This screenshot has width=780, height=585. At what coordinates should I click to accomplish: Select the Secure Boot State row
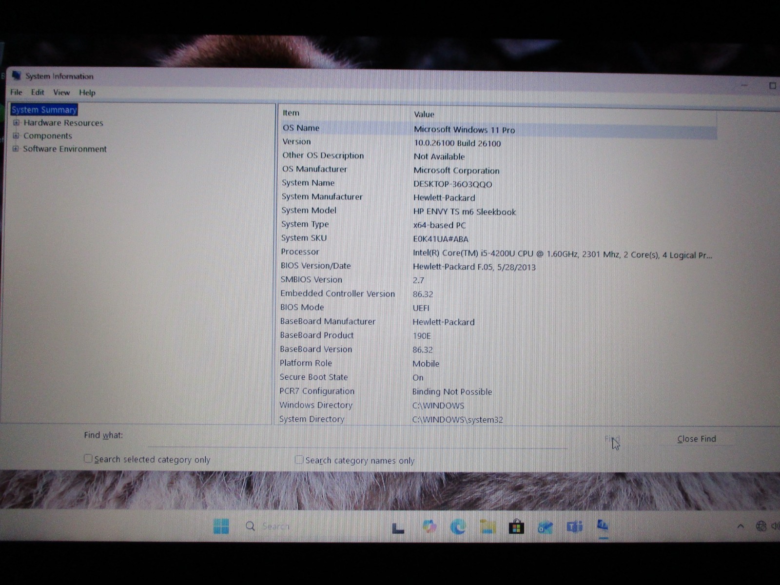pos(498,377)
